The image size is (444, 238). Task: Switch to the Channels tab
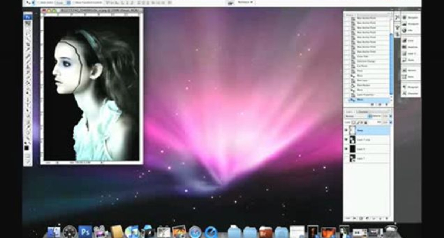click(363, 111)
